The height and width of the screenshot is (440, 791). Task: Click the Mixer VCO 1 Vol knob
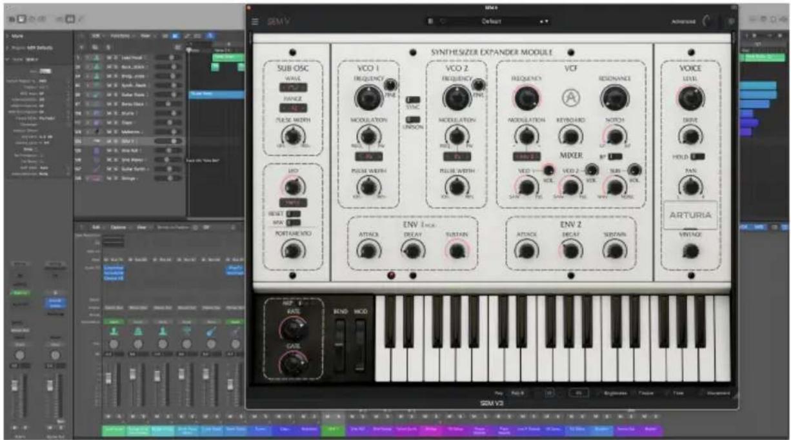[x=548, y=170]
